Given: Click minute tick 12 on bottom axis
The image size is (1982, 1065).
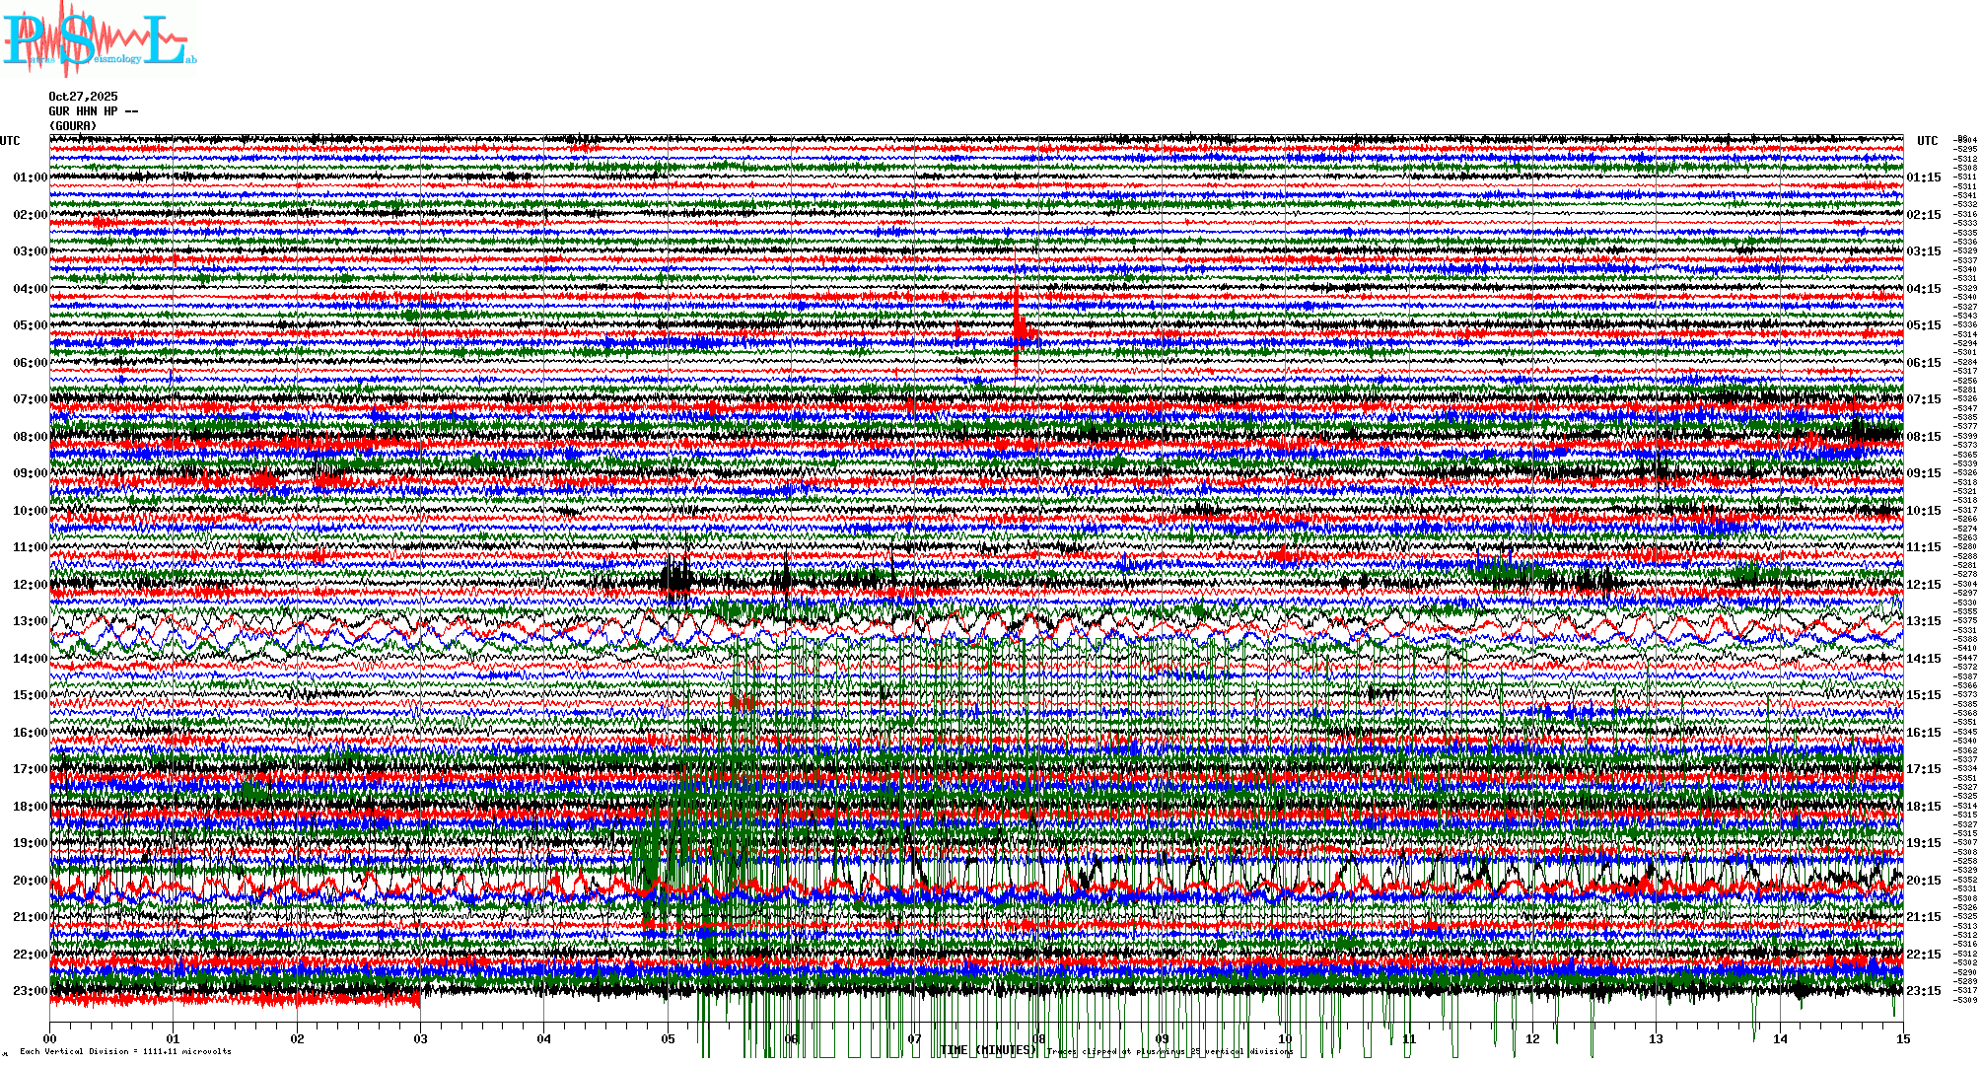Looking at the screenshot, I should point(1532,1038).
